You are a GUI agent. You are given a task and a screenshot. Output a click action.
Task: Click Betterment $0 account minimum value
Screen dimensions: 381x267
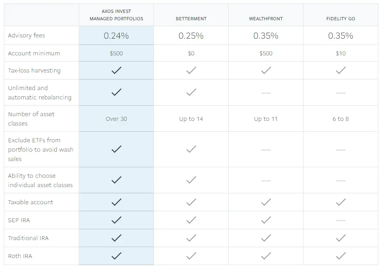(191, 53)
